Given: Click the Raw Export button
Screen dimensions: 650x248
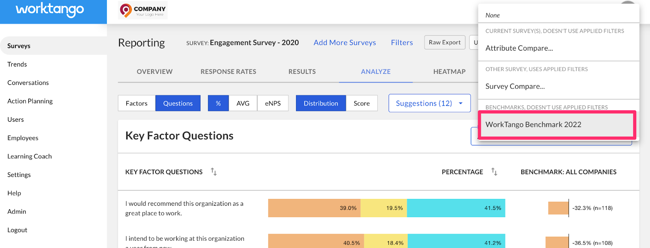Looking at the screenshot, I should coord(445,42).
